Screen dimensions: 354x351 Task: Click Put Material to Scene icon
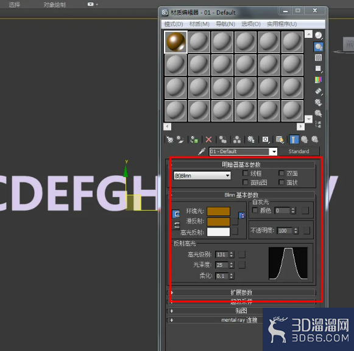coord(180,140)
